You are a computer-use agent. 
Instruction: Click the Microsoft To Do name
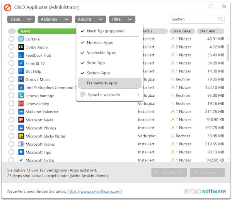40,160
